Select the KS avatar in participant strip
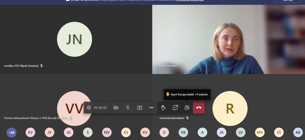This screenshot has width=305, height=140. point(126,132)
